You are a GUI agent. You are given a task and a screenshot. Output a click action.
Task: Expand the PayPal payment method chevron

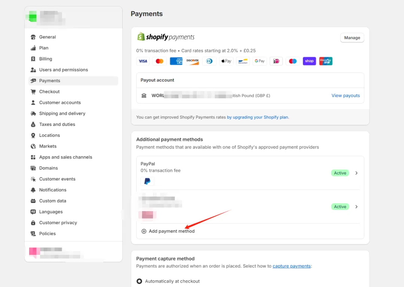coord(356,173)
